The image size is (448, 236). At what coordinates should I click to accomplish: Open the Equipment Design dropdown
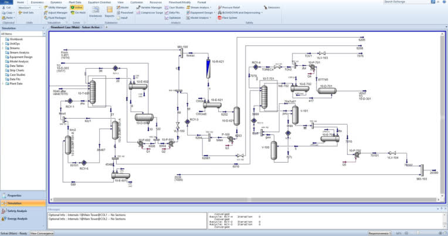click(x=201, y=12)
